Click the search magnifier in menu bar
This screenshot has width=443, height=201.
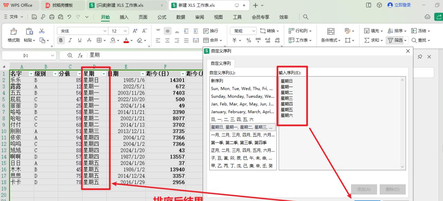point(306,17)
